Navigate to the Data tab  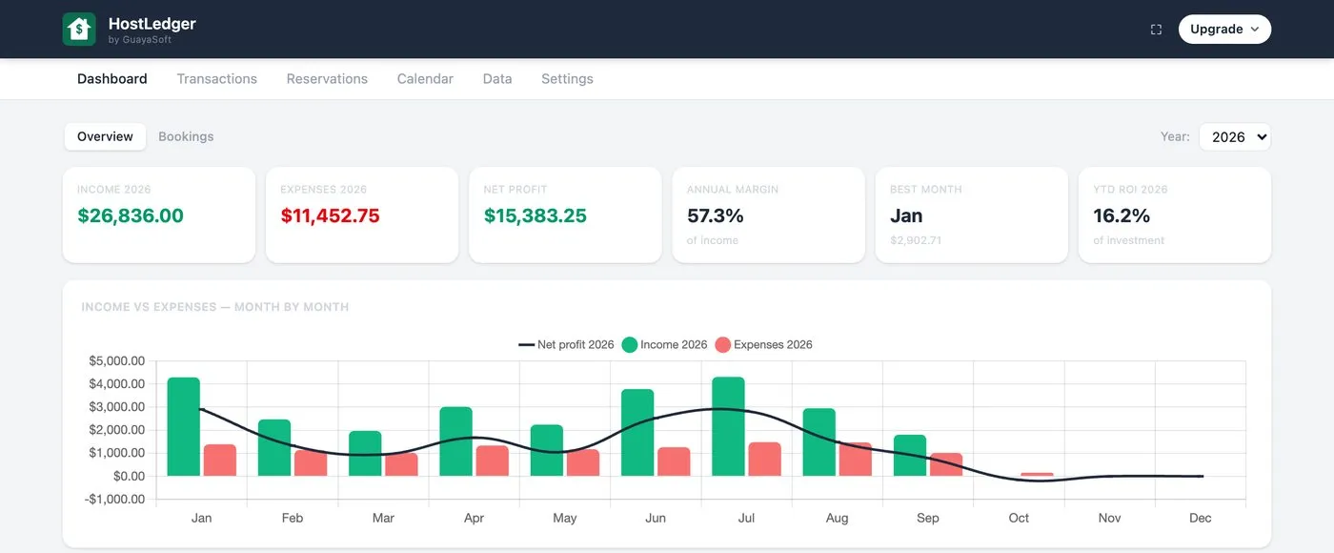coord(497,79)
